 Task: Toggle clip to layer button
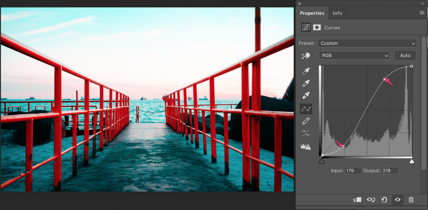(x=357, y=200)
